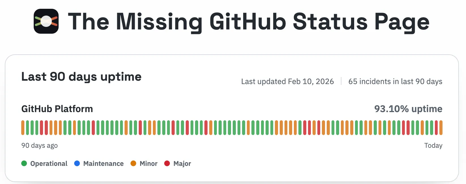
Task: Select the first uptime bar from 90 days ago
Action: point(22,127)
